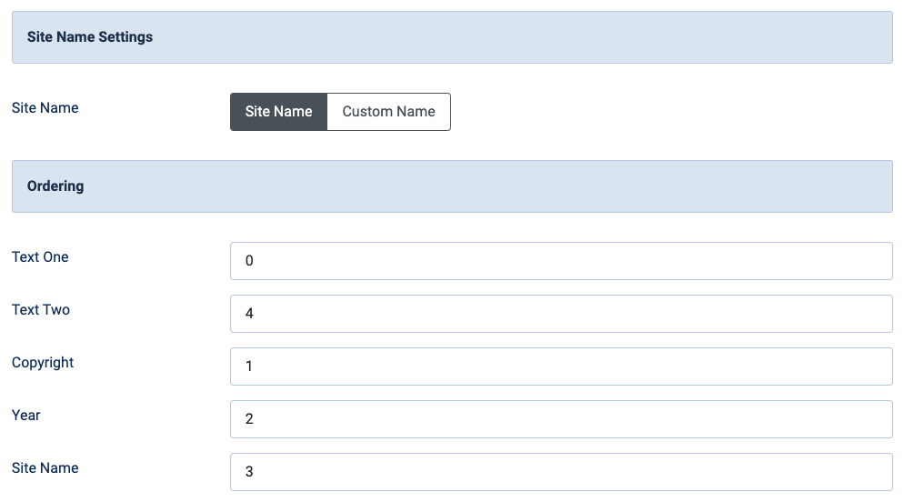
Task: Place cursor at the value 4
Action: pos(249,314)
